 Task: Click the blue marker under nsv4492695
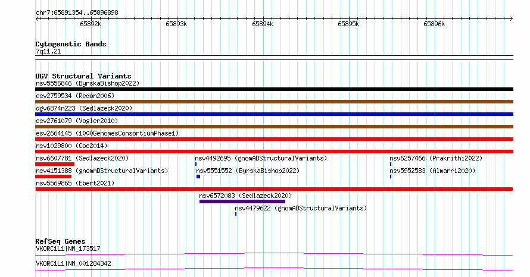click(196, 164)
